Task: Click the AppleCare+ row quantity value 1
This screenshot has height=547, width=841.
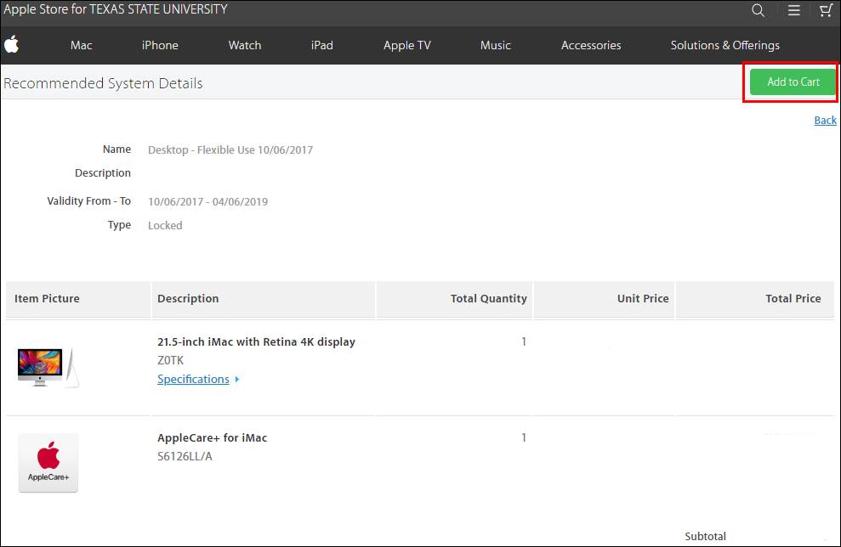Action: (524, 437)
